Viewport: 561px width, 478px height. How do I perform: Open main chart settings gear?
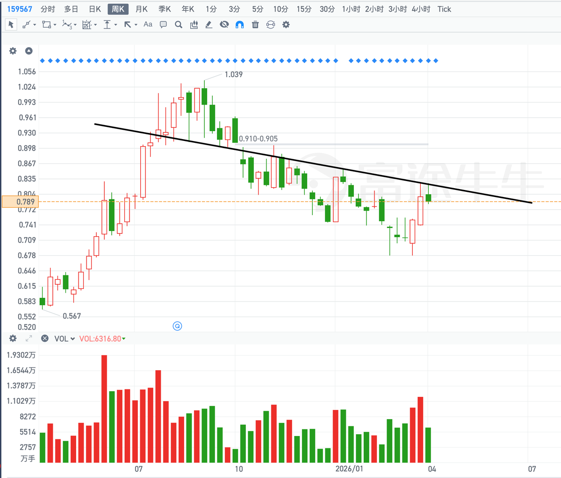13,51
